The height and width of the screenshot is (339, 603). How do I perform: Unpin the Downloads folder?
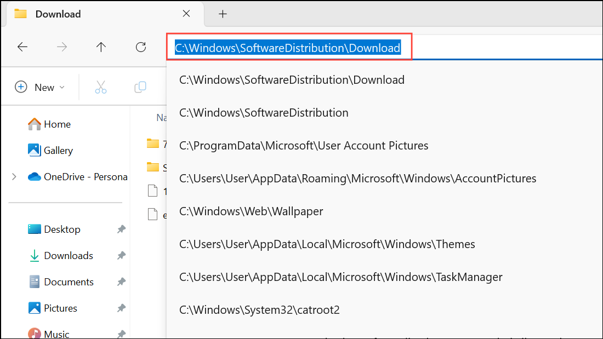click(121, 255)
